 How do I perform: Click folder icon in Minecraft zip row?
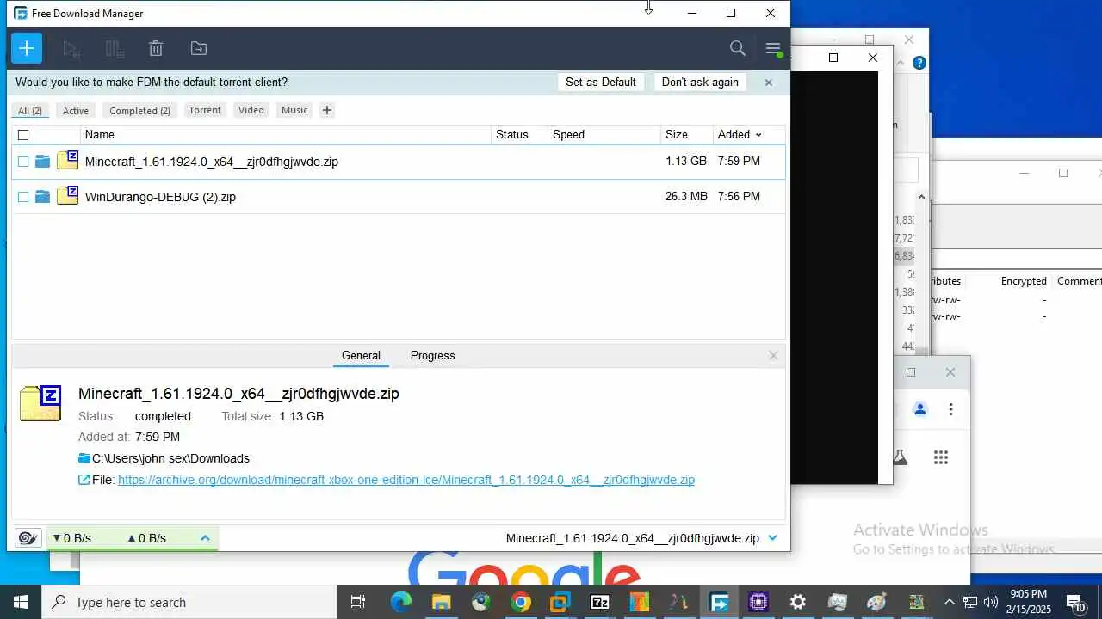[42, 162]
